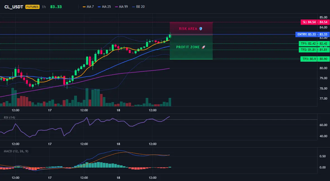330x181 pixels.
Task: Click the latest green volume bar
Action: coord(170,102)
